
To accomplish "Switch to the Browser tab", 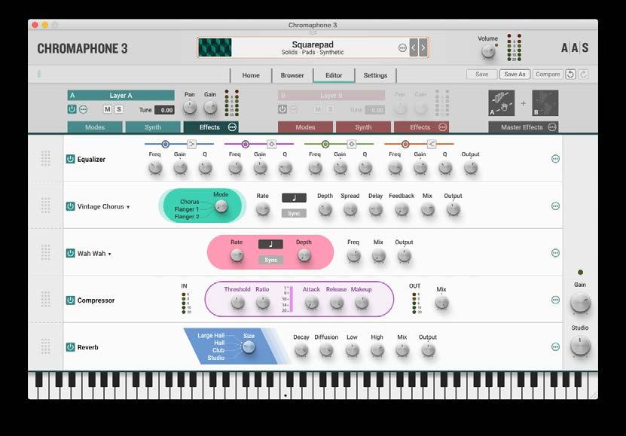I will tap(292, 75).
